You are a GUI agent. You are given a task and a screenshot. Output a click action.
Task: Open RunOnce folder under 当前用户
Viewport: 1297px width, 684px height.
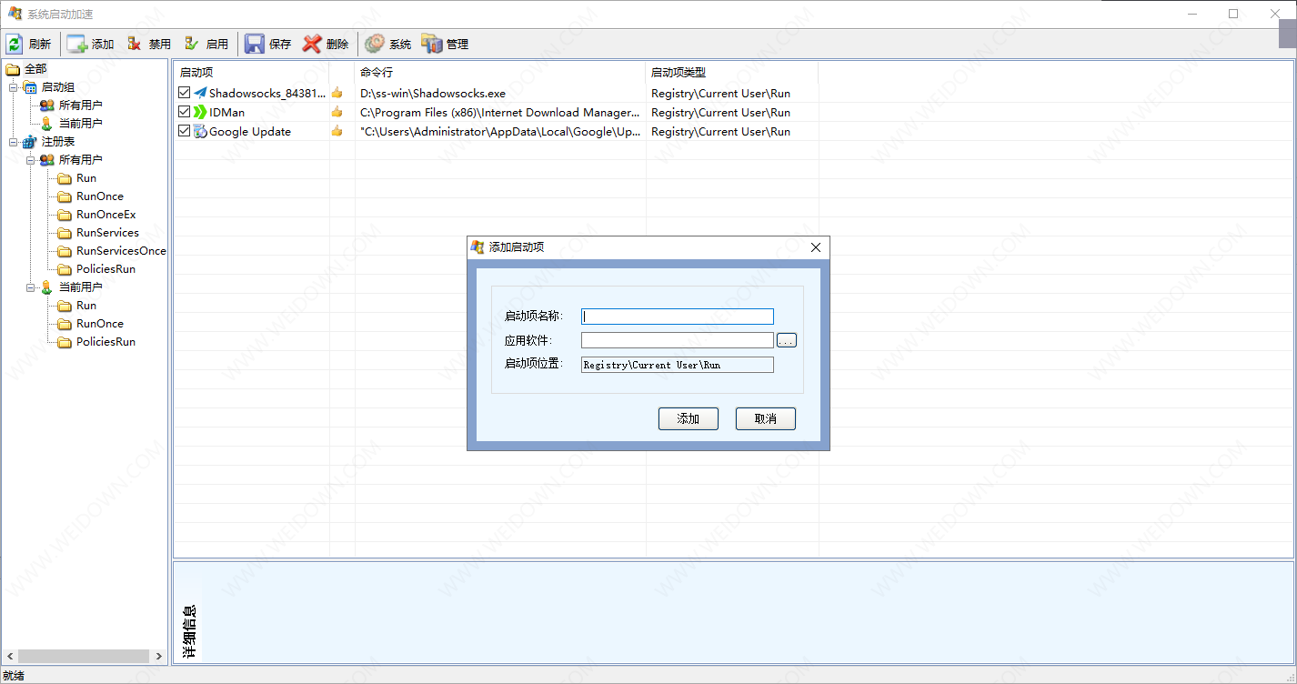(99, 324)
